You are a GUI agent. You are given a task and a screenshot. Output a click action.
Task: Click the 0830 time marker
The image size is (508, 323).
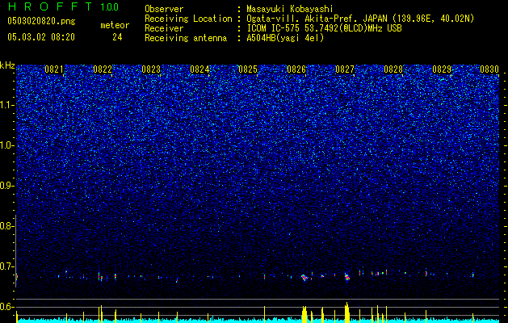click(489, 69)
